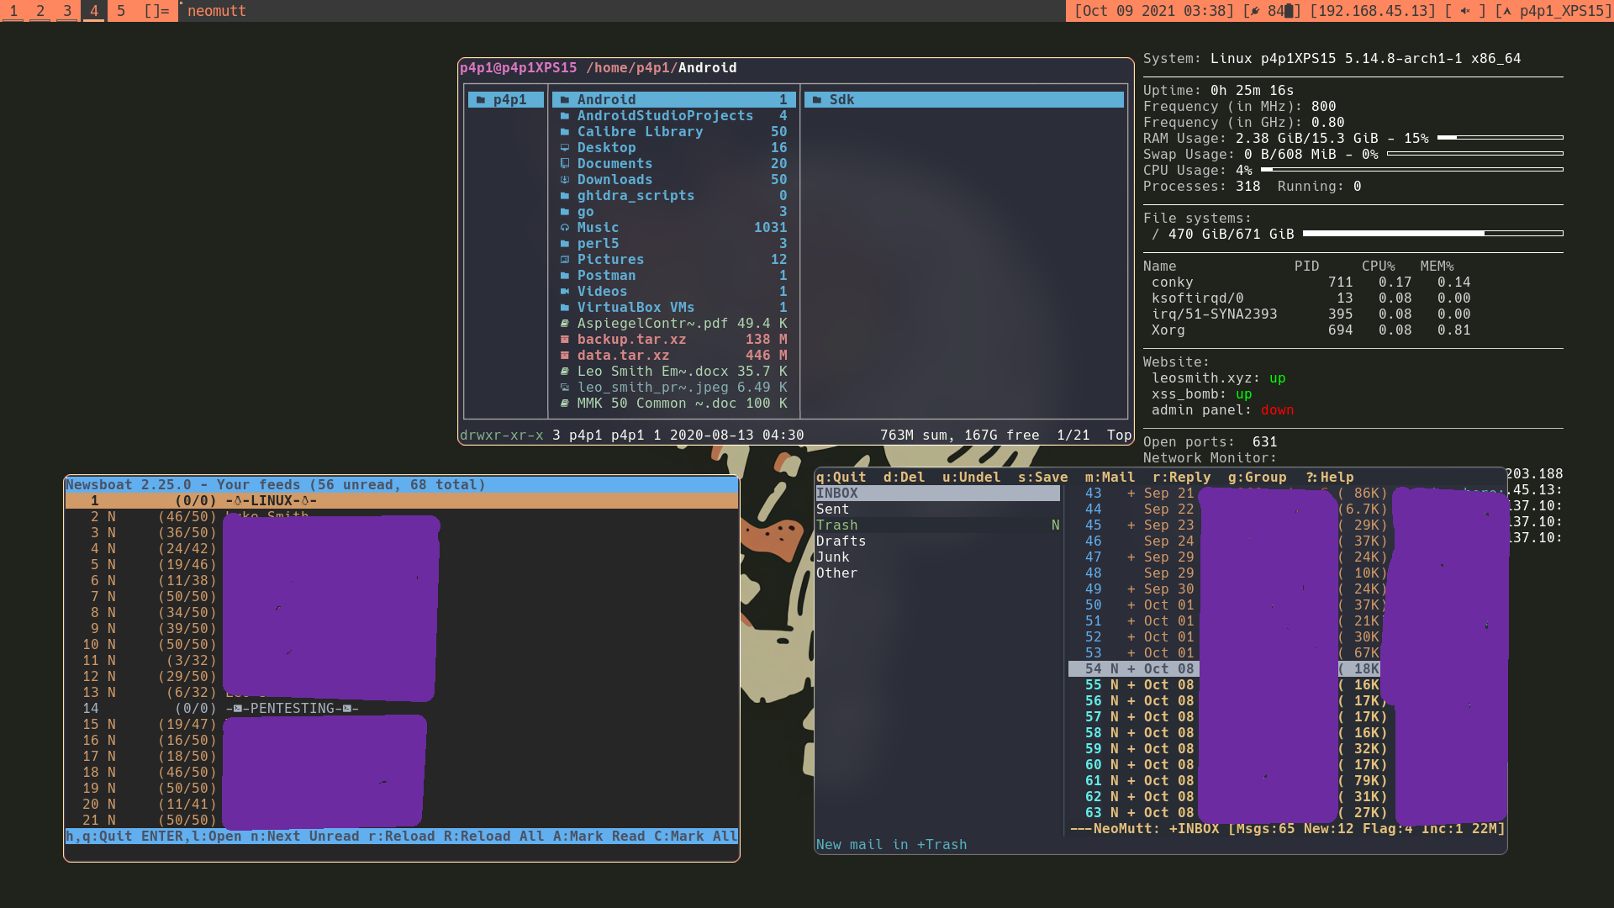Viewport: 1614px width, 908px height.
Task: Click the wifi icon next to p4p1_XPS15
Action: pos(1506,11)
